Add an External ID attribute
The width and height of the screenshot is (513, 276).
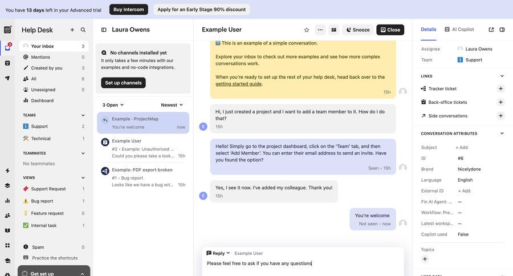(x=464, y=191)
